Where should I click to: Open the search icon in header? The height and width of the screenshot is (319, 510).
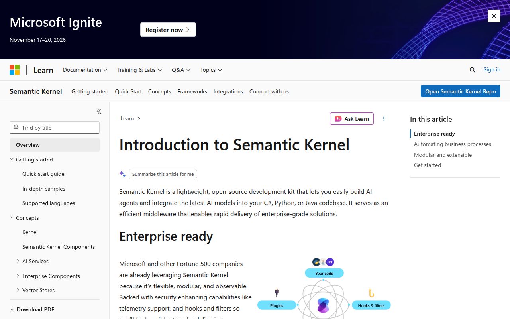[x=473, y=70]
